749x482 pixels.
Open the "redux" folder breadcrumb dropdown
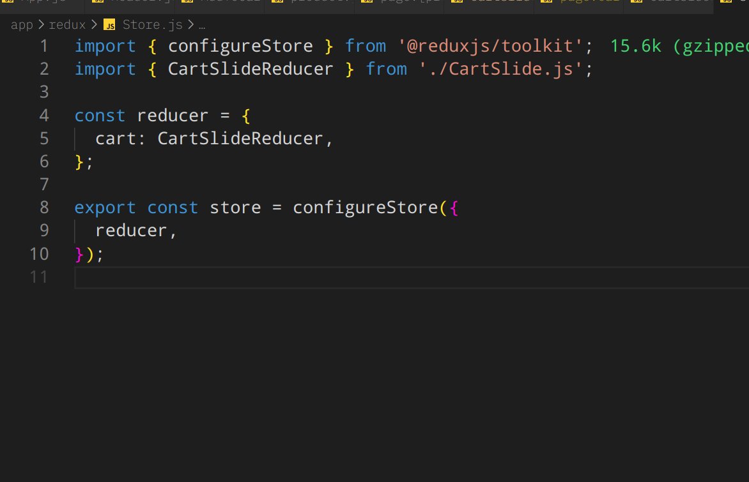67,26
